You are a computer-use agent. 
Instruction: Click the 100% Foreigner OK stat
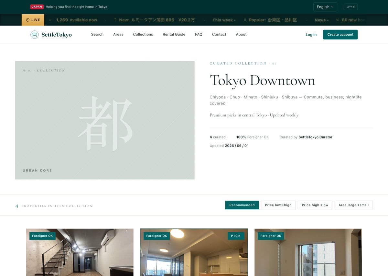pyautogui.click(x=253, y=137)
